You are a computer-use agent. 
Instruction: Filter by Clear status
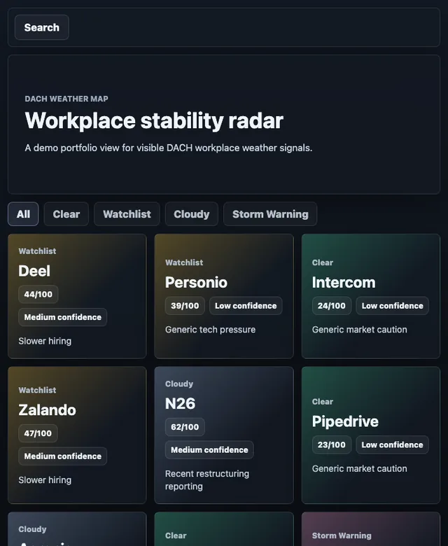click(x=66, y=213)
